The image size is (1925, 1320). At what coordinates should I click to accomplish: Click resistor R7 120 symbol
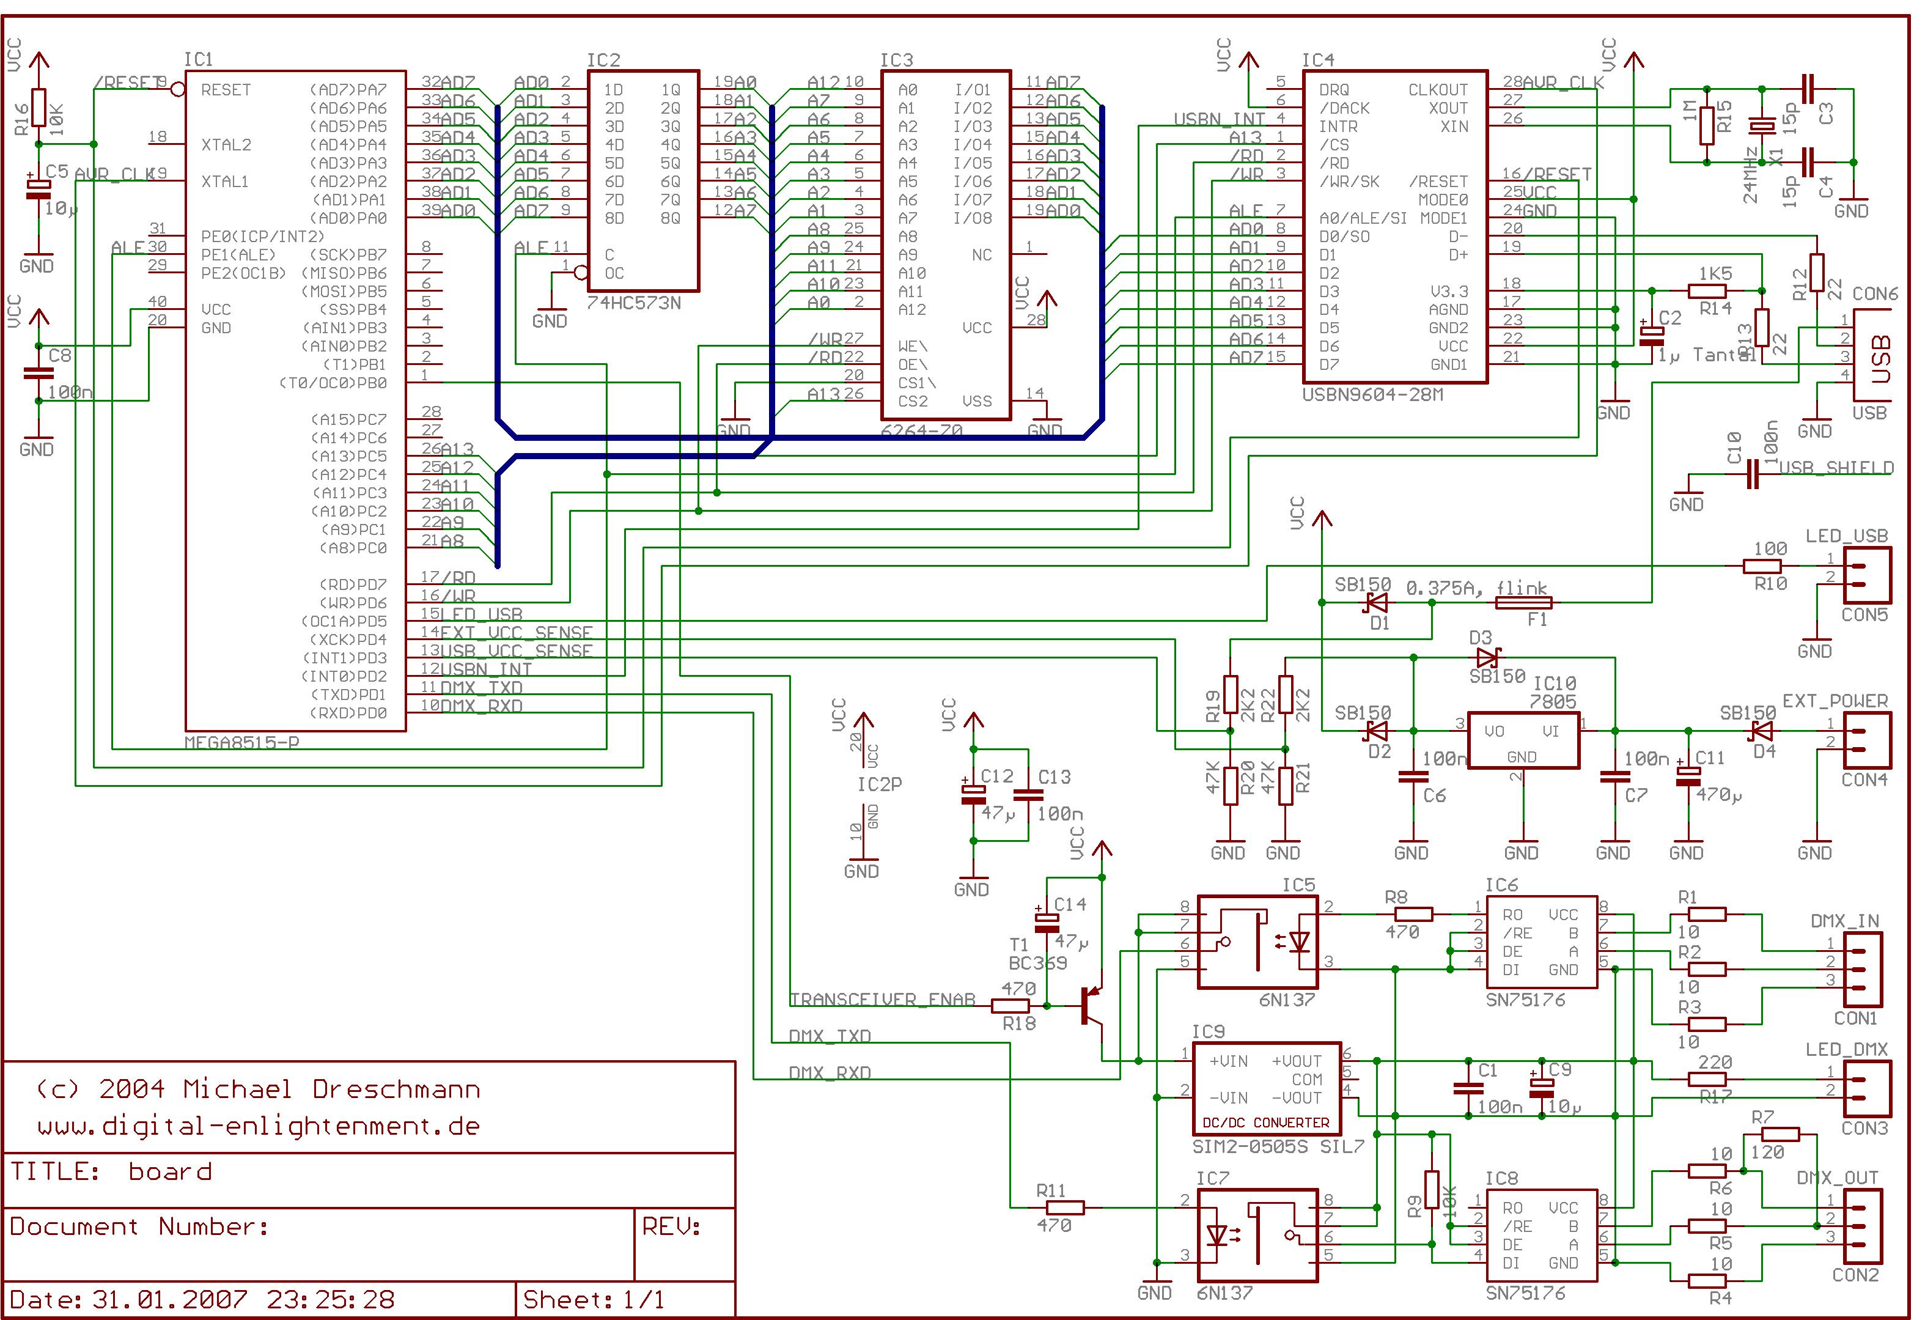point(1781,1134)
